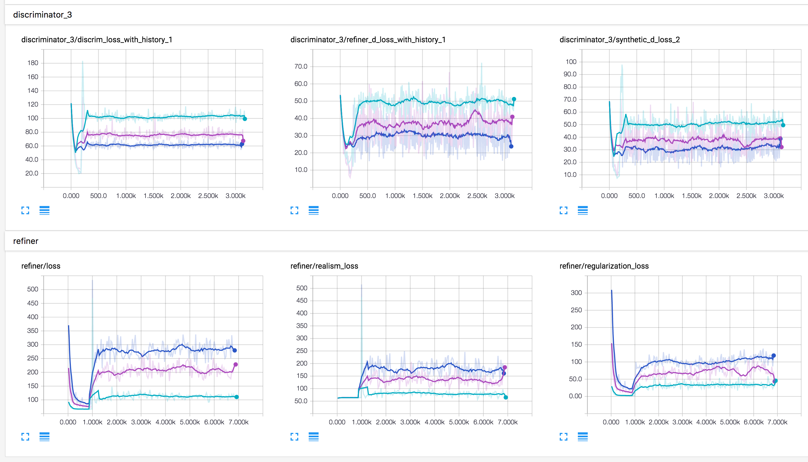Toggle y-axis log scale for refiner/loss chart
The image size is (808, 462).
click(44, 437)
